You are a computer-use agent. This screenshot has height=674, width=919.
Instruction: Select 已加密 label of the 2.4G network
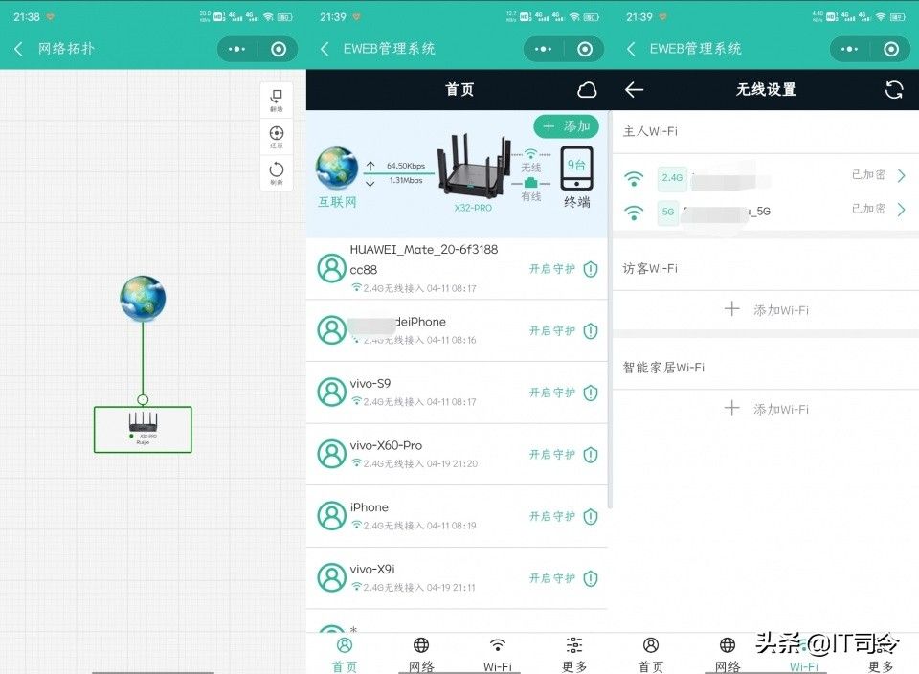(x=868, y=174)
